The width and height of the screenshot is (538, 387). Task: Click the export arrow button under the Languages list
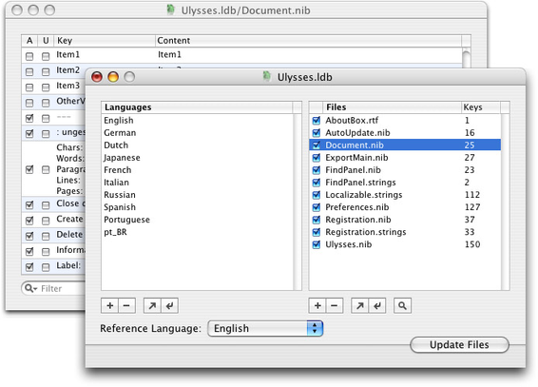click(x=152, y=305)
